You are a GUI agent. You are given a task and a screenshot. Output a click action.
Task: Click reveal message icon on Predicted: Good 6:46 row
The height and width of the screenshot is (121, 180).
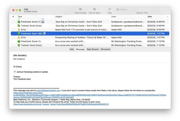coord(43,22)
